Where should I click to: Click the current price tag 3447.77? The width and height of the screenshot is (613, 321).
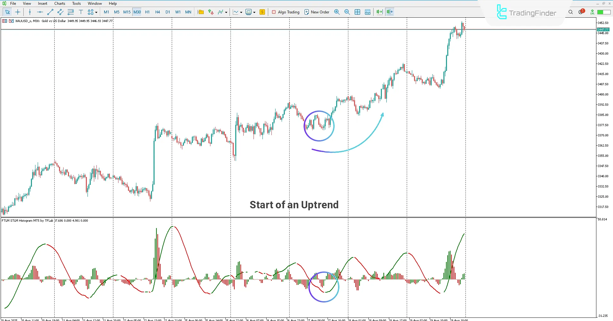tap(603, 29)
